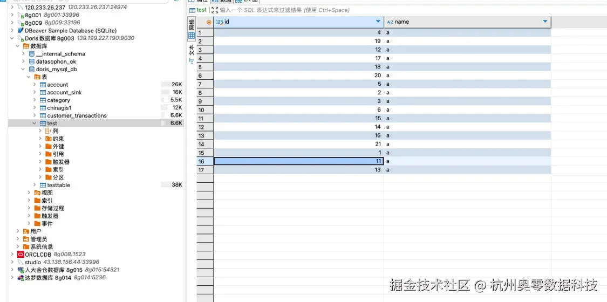Select the account table icon

point(43,85)
